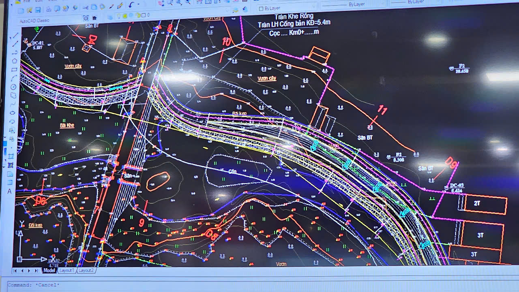Open the File menu

(x=27, y=1)
